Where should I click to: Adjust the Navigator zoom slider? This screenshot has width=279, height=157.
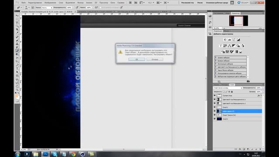[x=242, y=28]
